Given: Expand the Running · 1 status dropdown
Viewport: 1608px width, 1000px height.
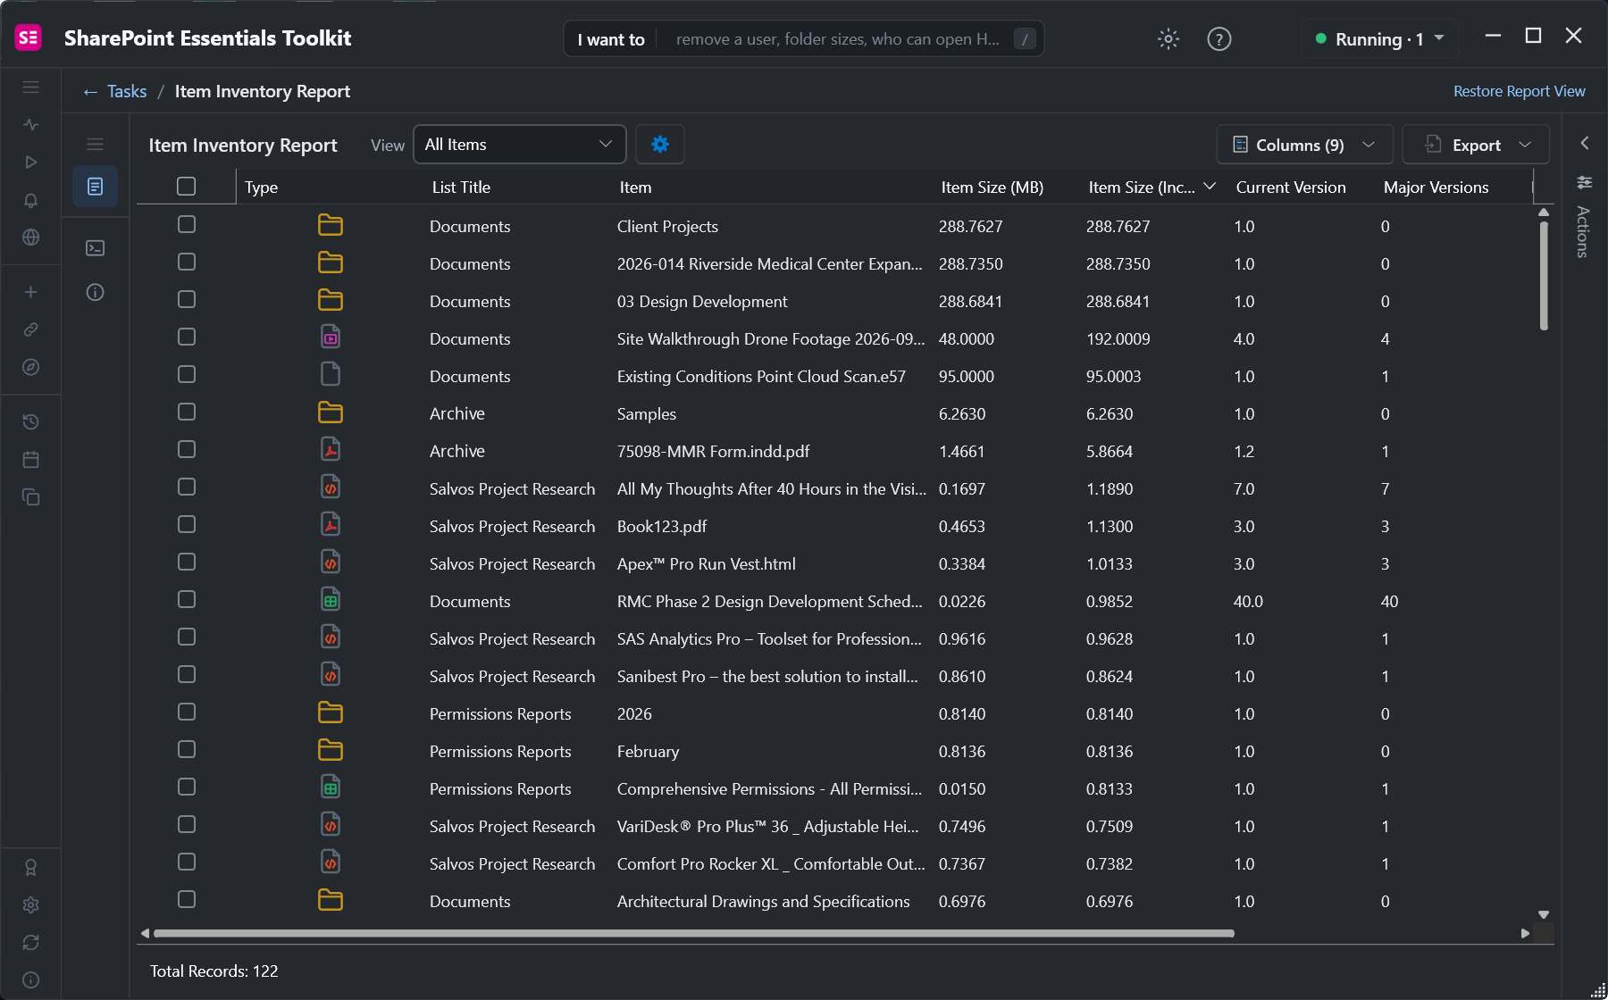Looking at the screenshot, I should [x=1379, y=39].
